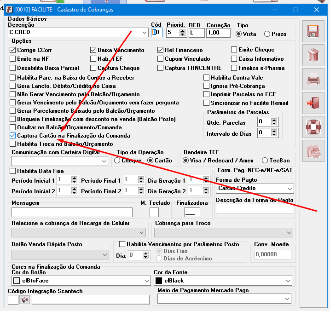330x311 pixels.
Task: Increase Qtde. Parcelas spinner
Action: (x=274, y=120)
